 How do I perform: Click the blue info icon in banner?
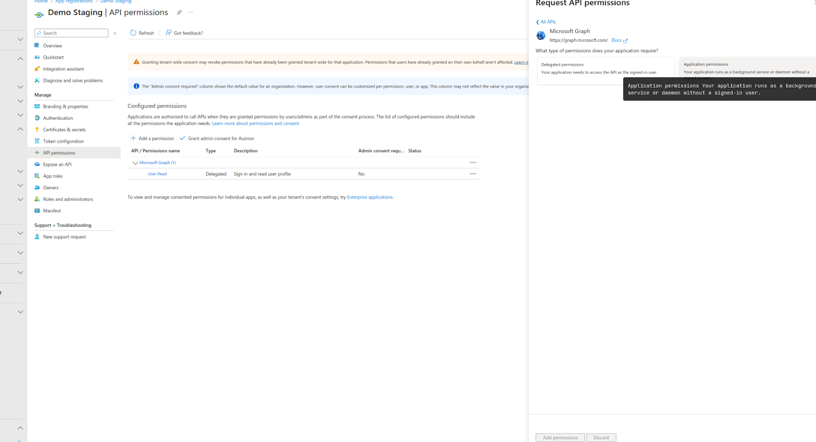click(x=136, y=86)
